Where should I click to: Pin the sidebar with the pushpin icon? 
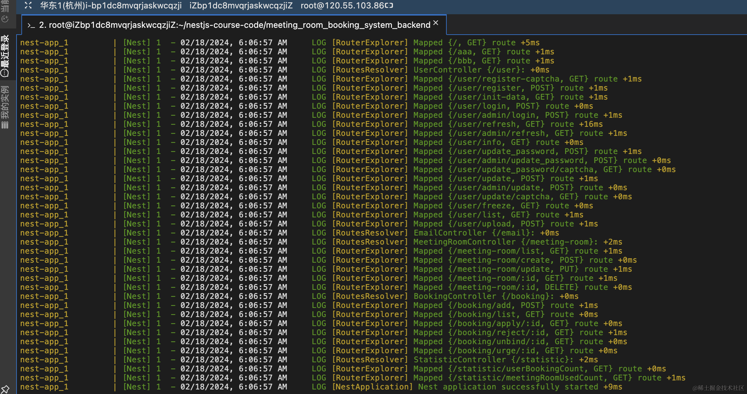(x=5, y=389)
